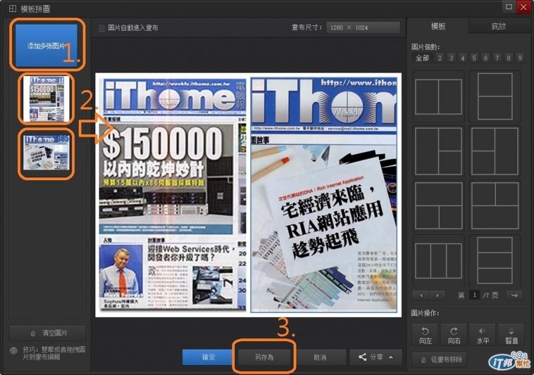The width and height of the screenshot is (534, 375).
Task: Toggle auto-enter pictures into canvas checkbox
Action: (101, 28)
